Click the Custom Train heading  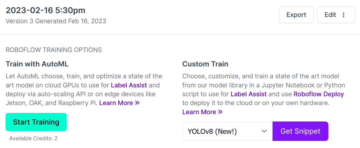click(x=205, y=64)
